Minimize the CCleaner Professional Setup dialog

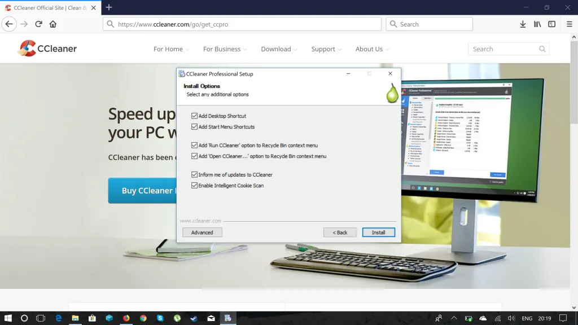coord(348,74)
